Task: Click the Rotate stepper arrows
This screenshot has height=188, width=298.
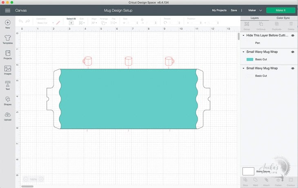Action: [179, 23]
